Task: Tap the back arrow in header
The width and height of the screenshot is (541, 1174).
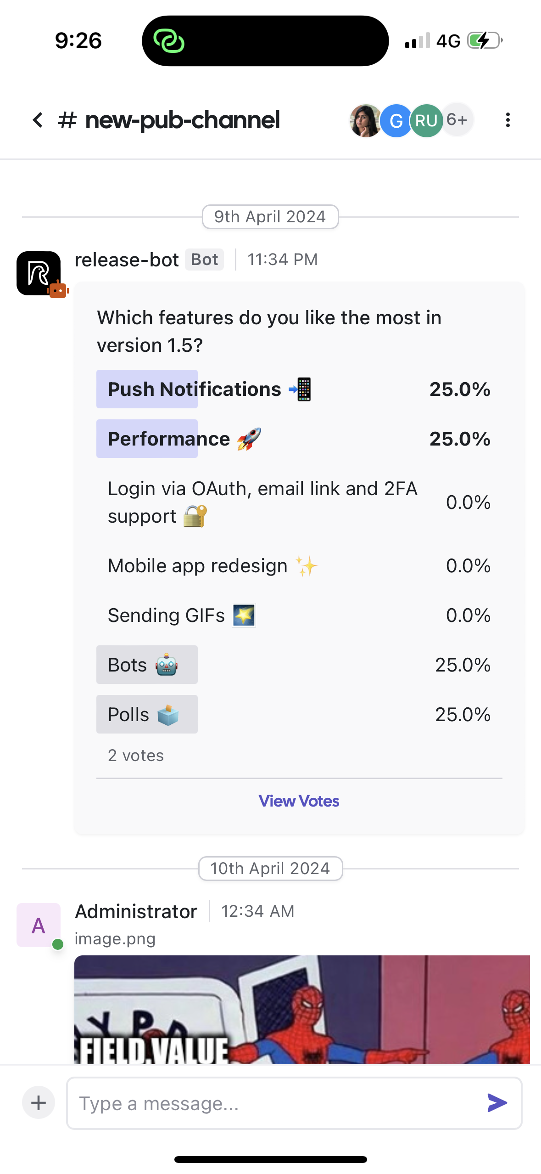Action: [38, 120]
